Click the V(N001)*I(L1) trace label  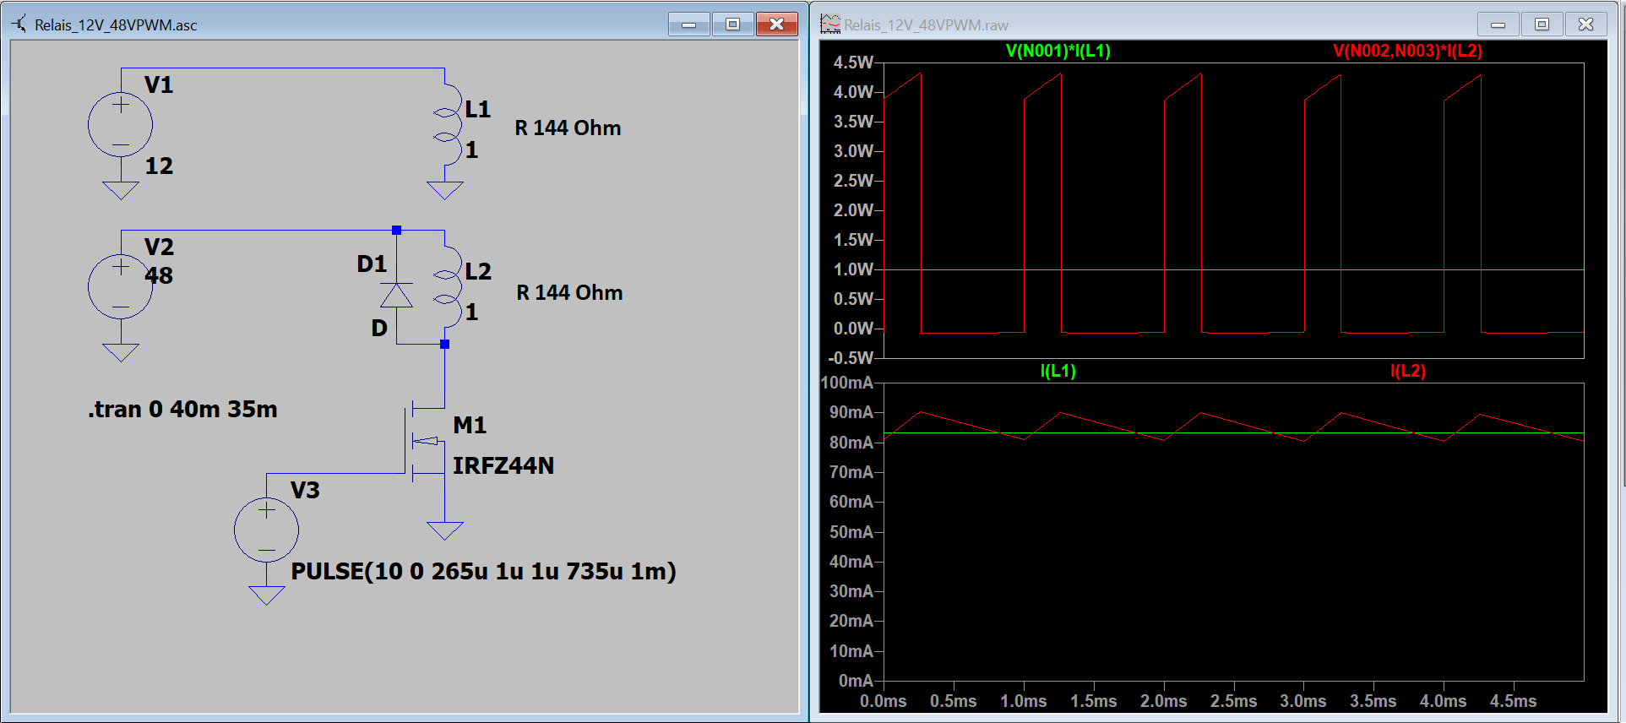coord(1058,51)
